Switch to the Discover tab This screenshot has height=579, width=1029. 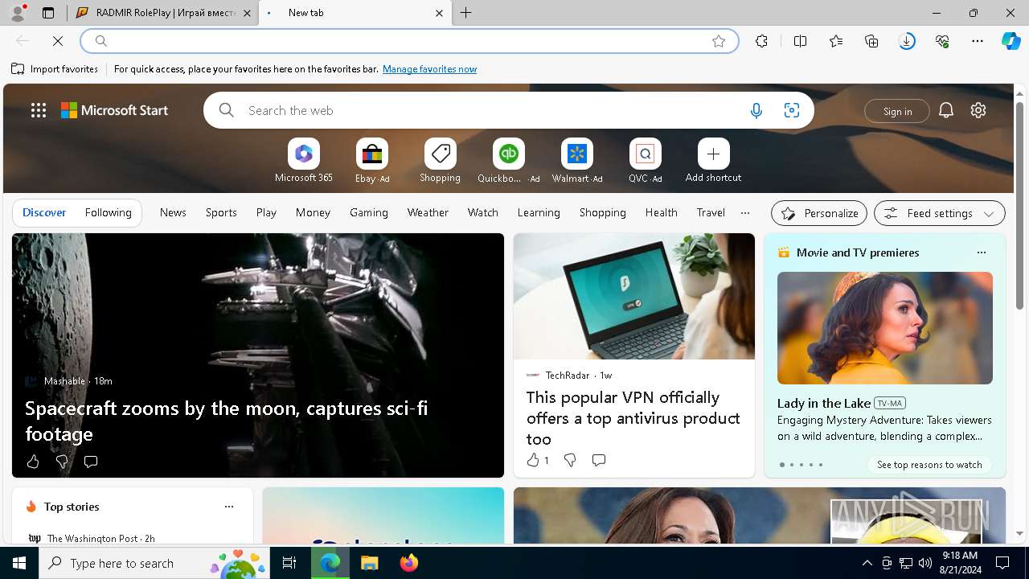(x=44, y=213)
